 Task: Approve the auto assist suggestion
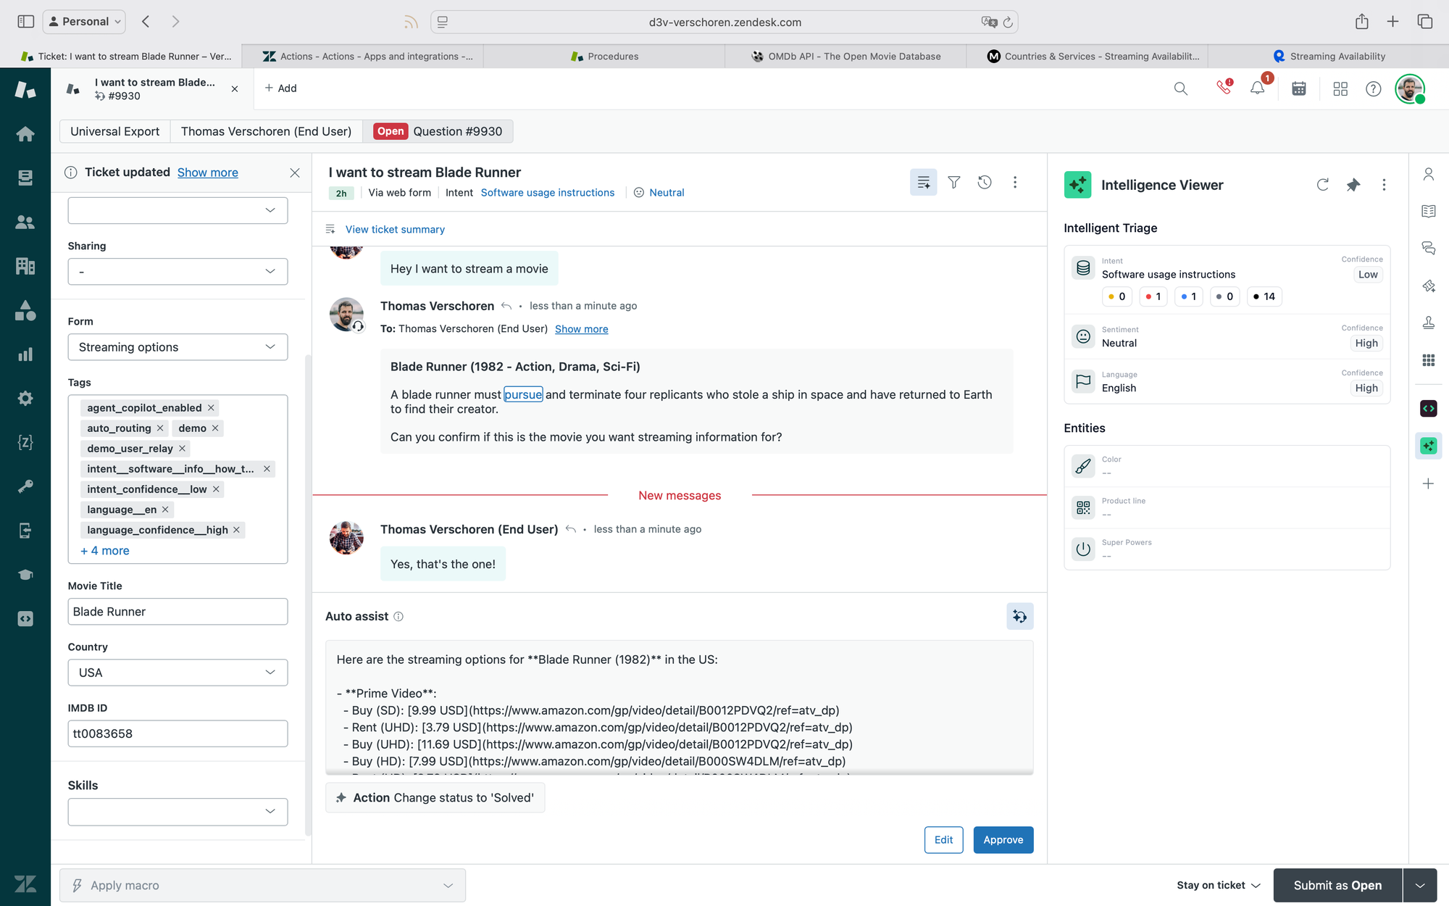1003,839
